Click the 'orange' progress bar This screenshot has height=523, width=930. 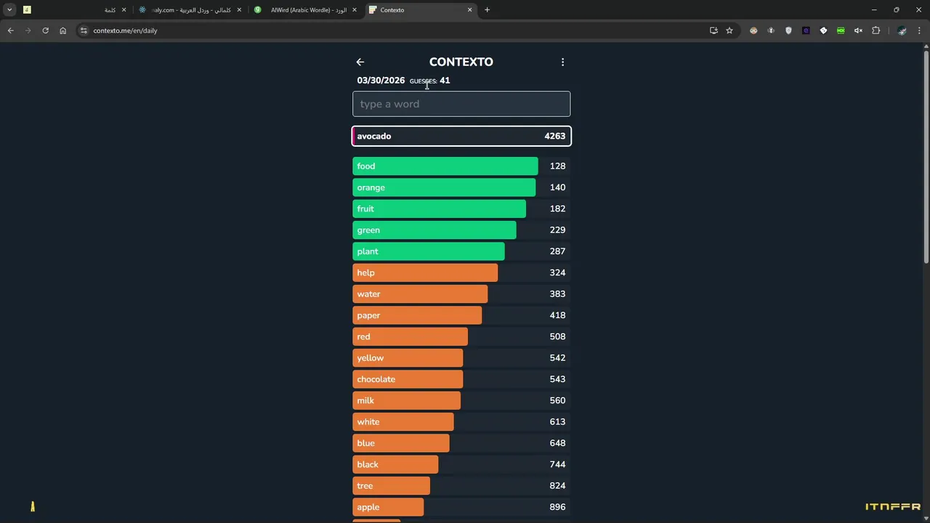pos(444,187)
